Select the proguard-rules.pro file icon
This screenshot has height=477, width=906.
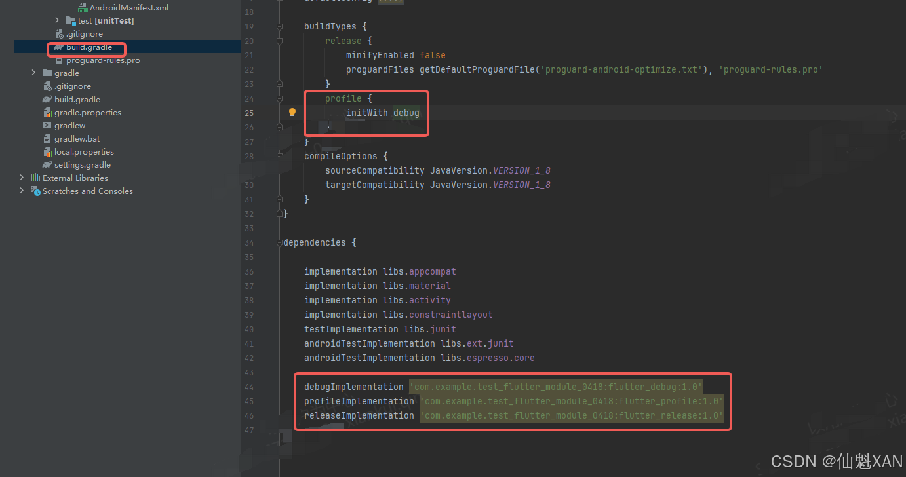click(x=59, y=60)
